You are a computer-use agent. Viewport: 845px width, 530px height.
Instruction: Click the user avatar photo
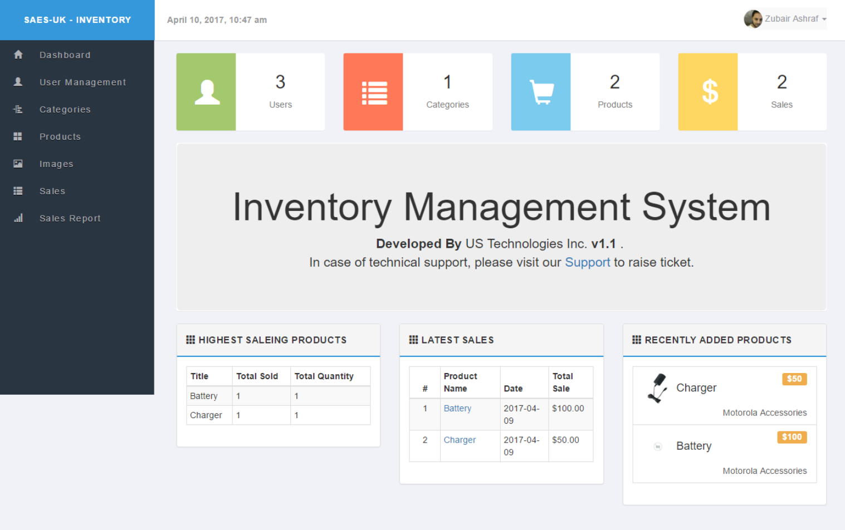tap(753, 19)
